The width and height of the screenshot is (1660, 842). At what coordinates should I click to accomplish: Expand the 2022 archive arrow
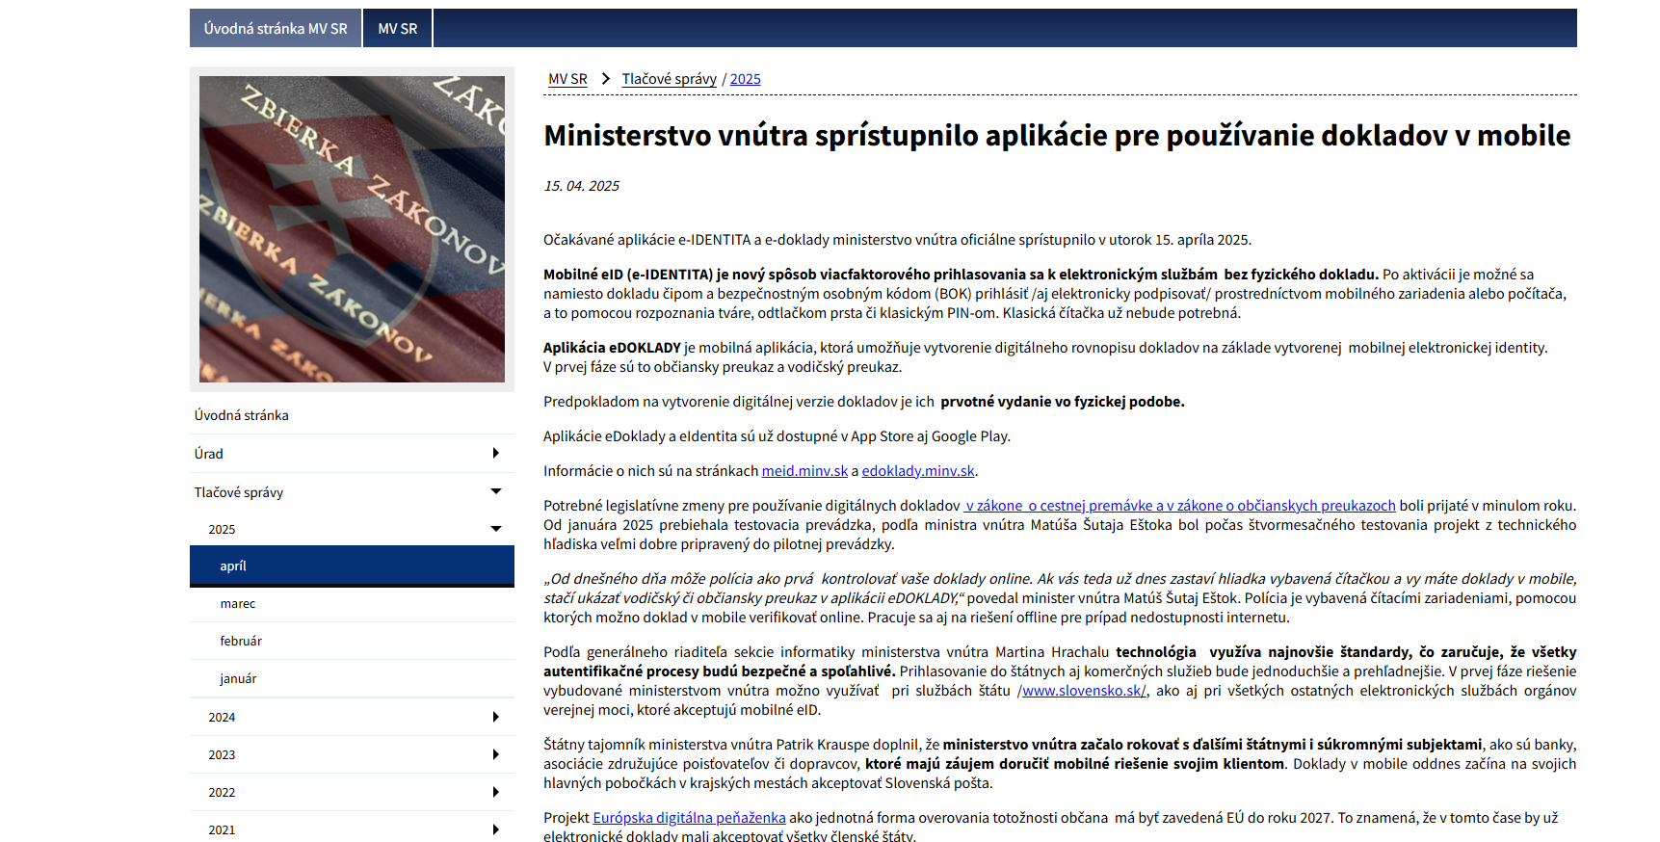pos(495,792)
